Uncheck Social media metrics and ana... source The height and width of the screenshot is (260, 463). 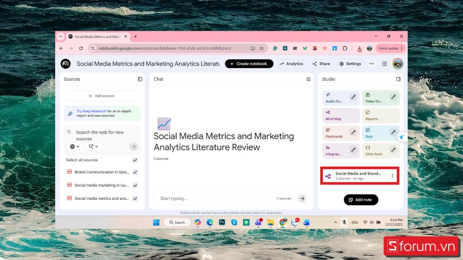(x=135, y=198)
